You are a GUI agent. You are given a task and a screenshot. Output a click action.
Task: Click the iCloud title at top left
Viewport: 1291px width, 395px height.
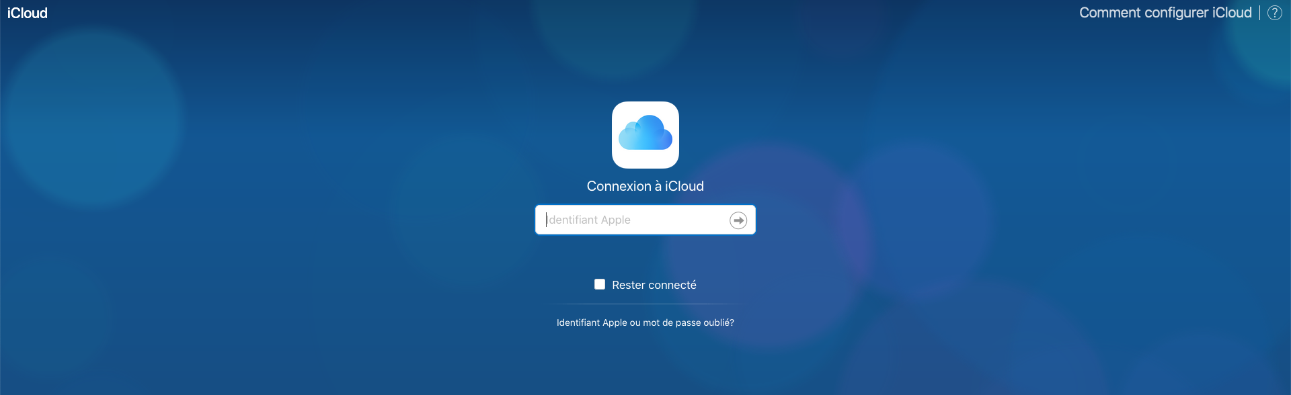[x=28, y=13]
